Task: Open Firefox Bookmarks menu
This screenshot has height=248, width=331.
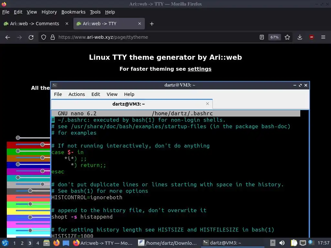Action: tap(73, 12)
